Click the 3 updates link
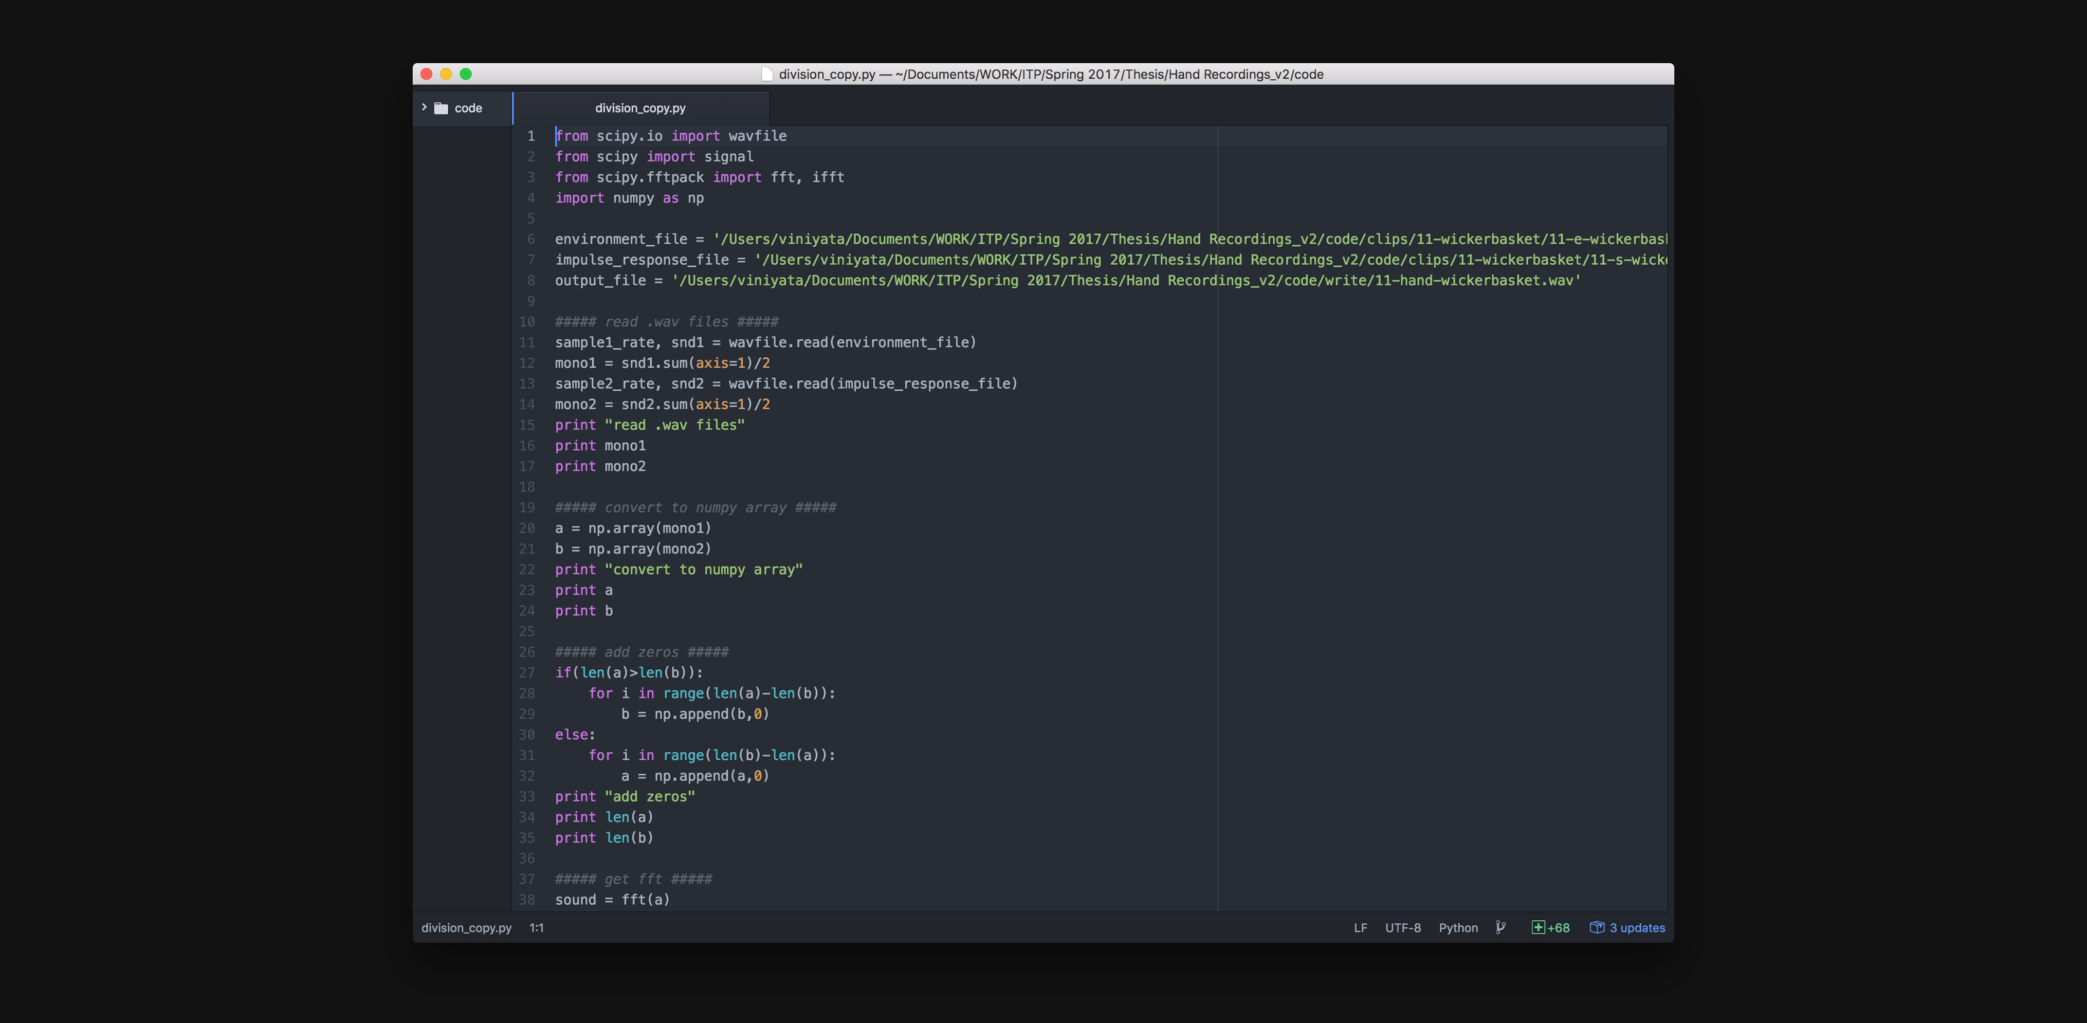This screenshot has height=1023, width=2087. (1637, 927)
